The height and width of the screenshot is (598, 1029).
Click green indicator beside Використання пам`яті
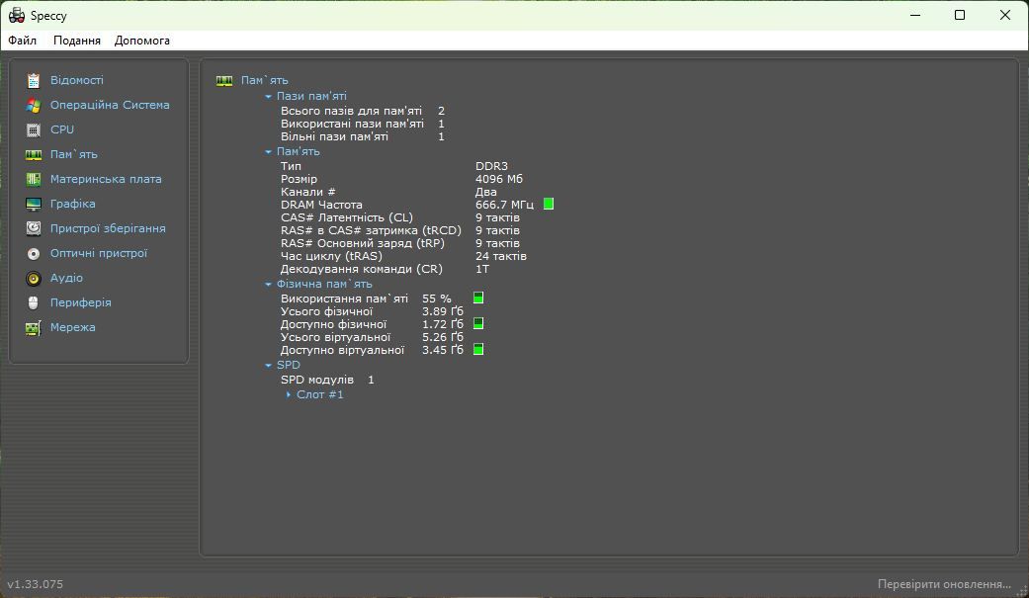(x=478, y=299)
